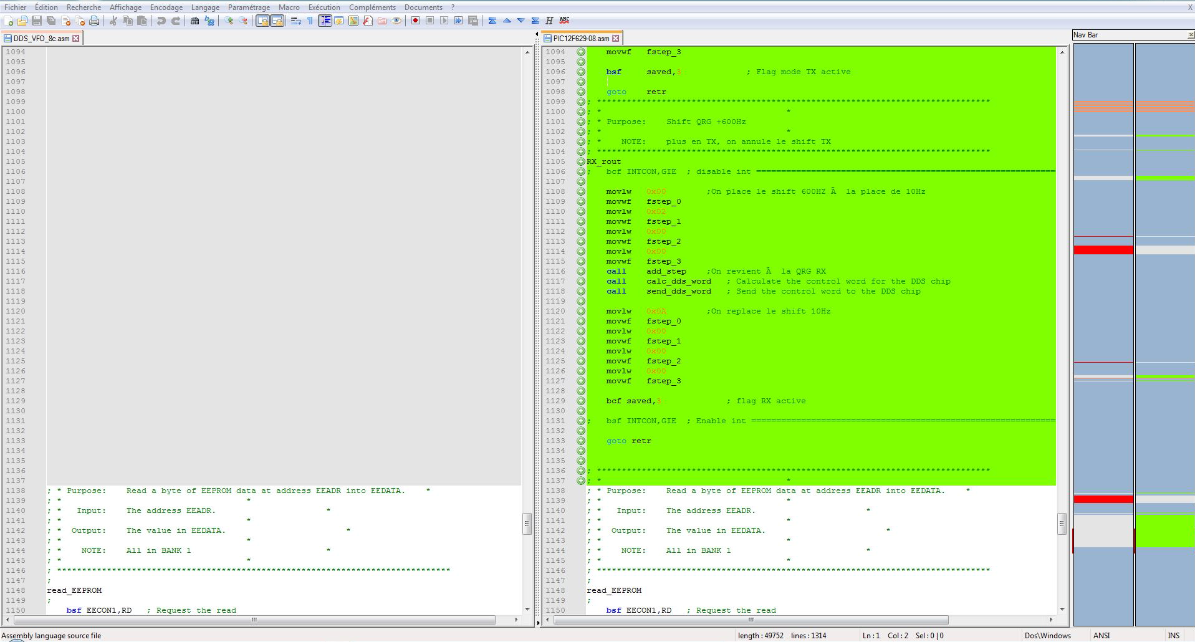The height and width of the screenshot is (642, 1195).
Task: Click the Close All documents icon
Action: [80, 21]
